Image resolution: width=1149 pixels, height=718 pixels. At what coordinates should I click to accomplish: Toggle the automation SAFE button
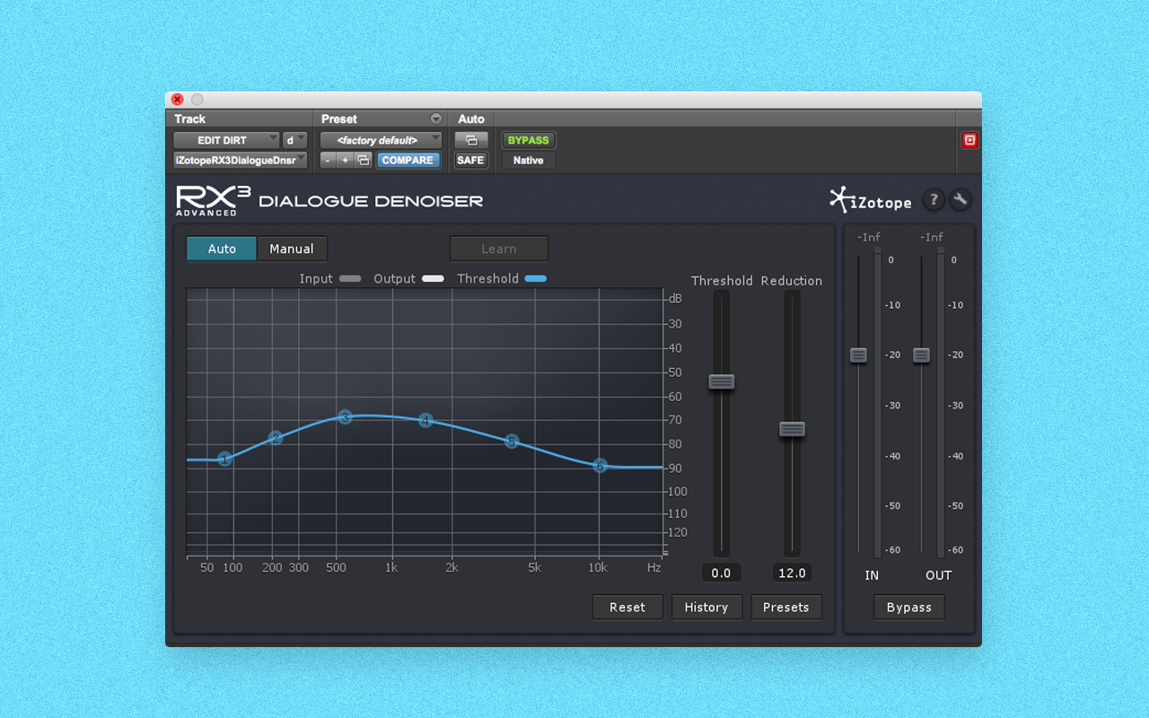pyautogui.click(x=470, y=160)
